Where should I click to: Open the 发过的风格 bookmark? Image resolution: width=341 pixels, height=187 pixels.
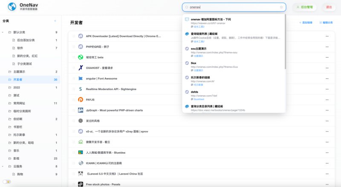tap(92, 121)
